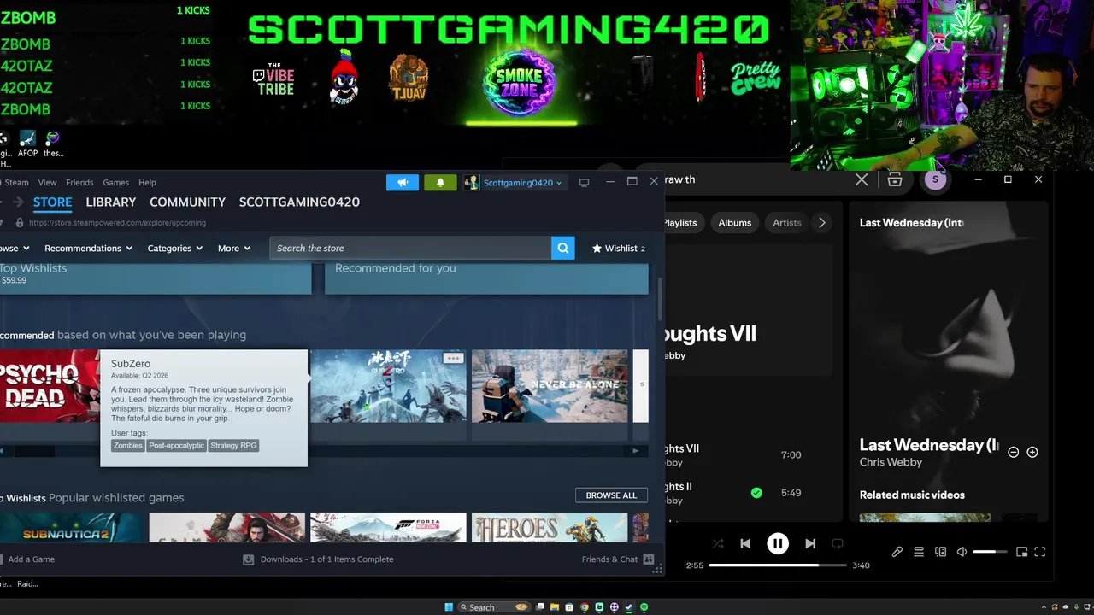Toggle saved checkmark on the 5:49 track

pos(756,493)
